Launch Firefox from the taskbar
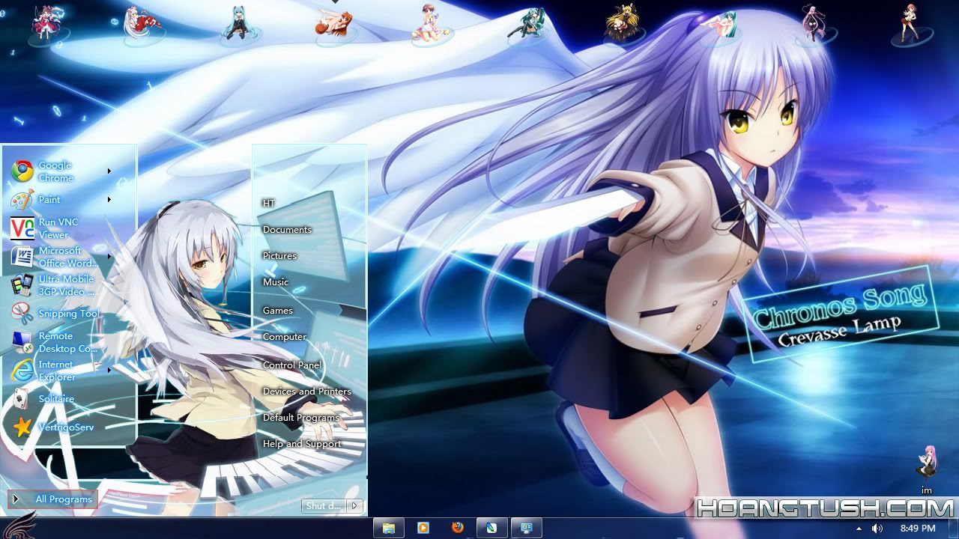 tap(458, 528)
